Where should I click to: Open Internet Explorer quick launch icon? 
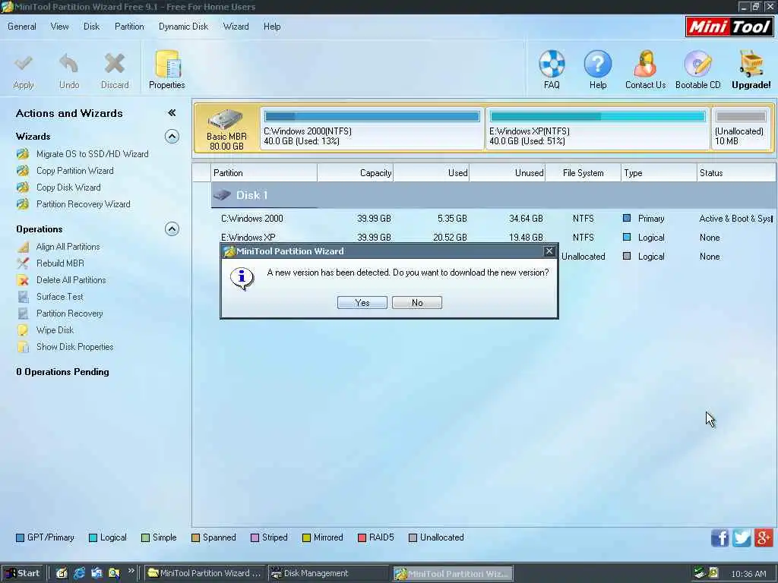(x=79, y=574)
